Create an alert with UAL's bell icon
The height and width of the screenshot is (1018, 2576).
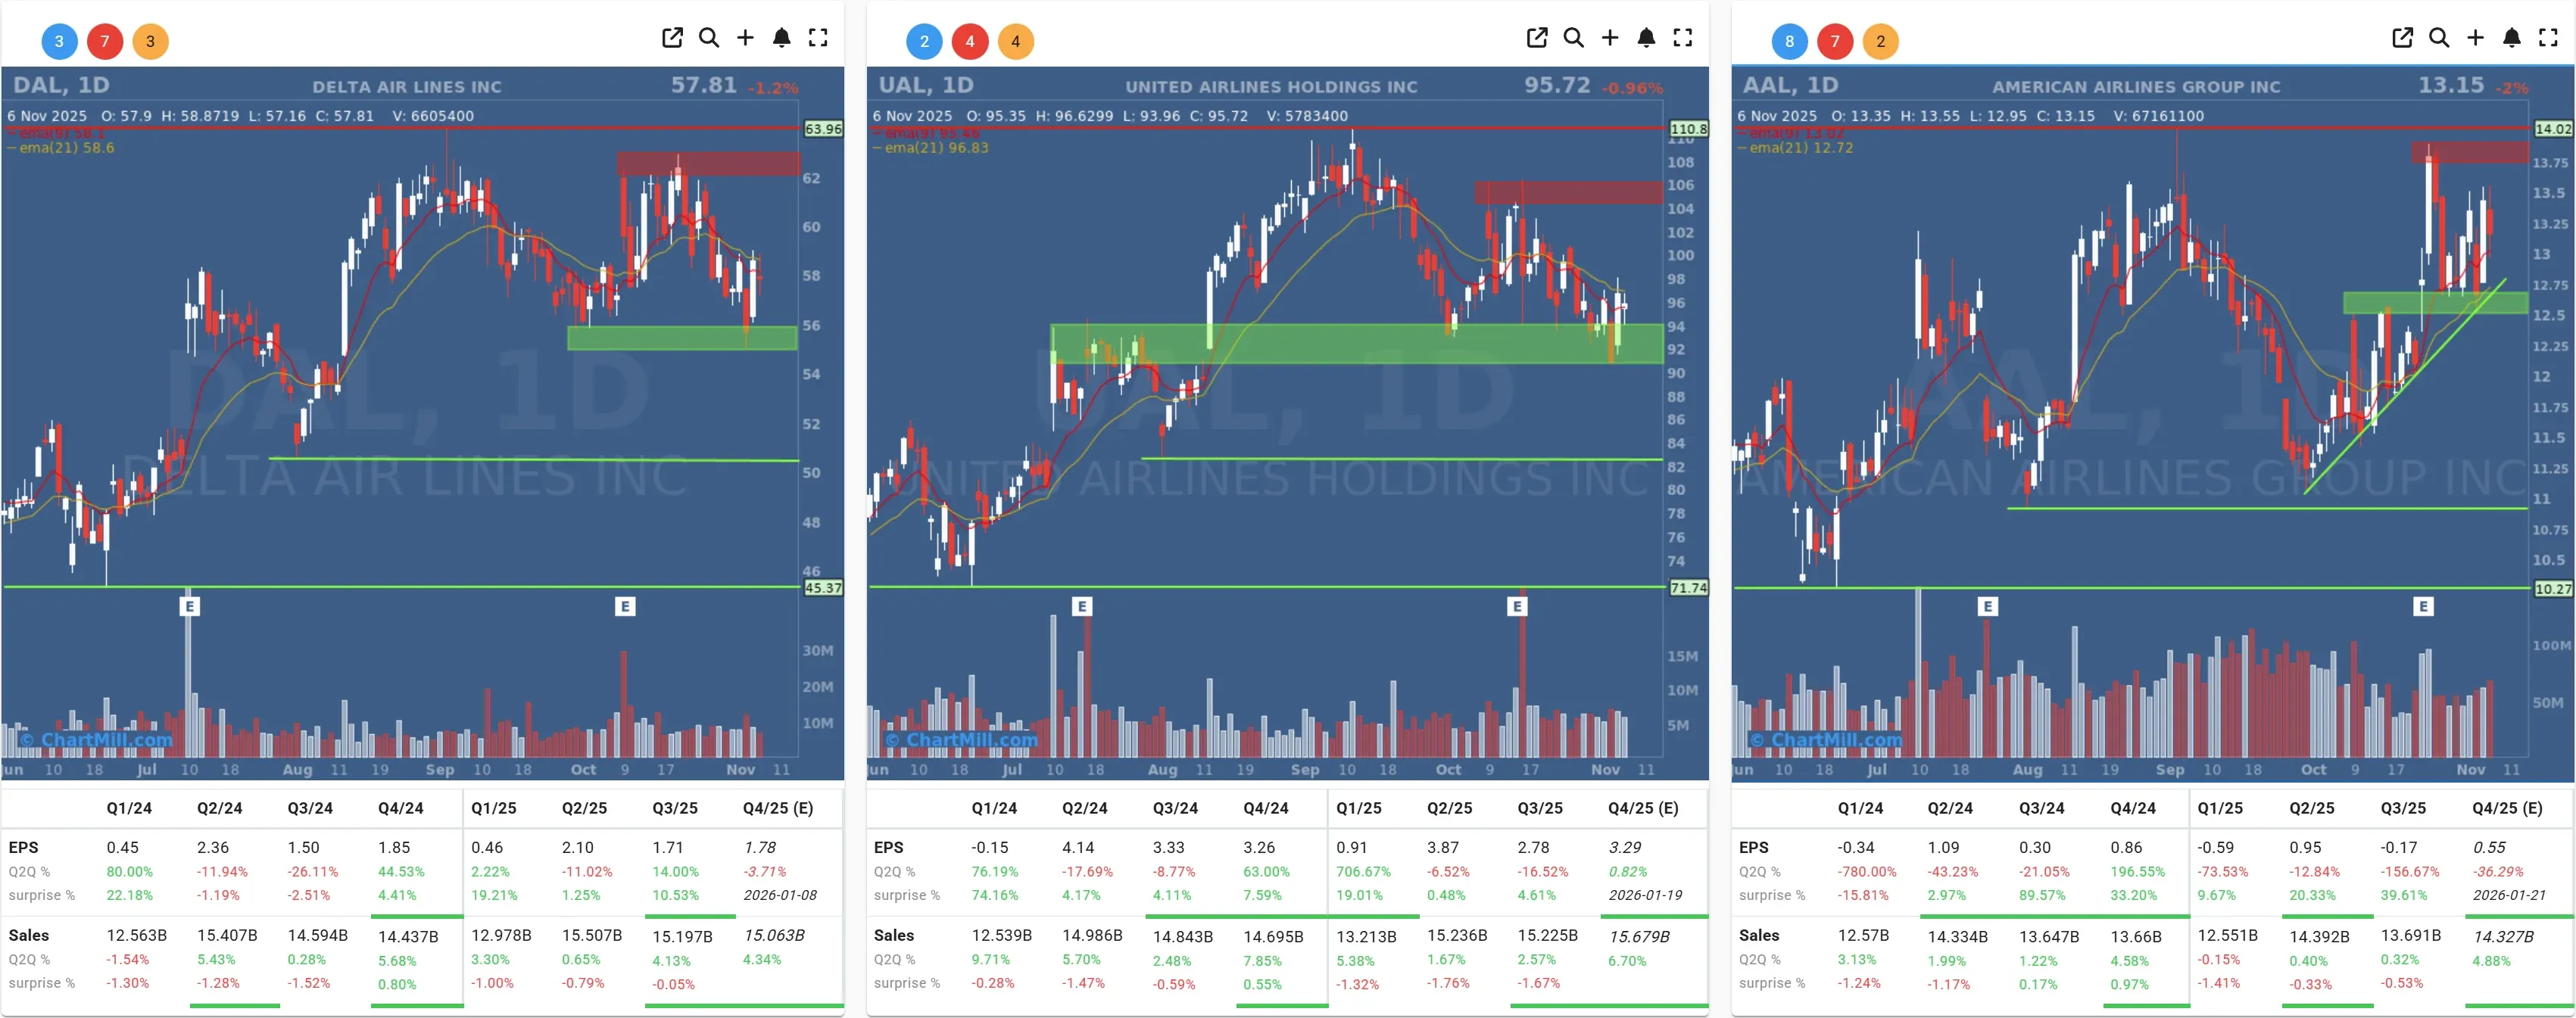pos(1646,37)
